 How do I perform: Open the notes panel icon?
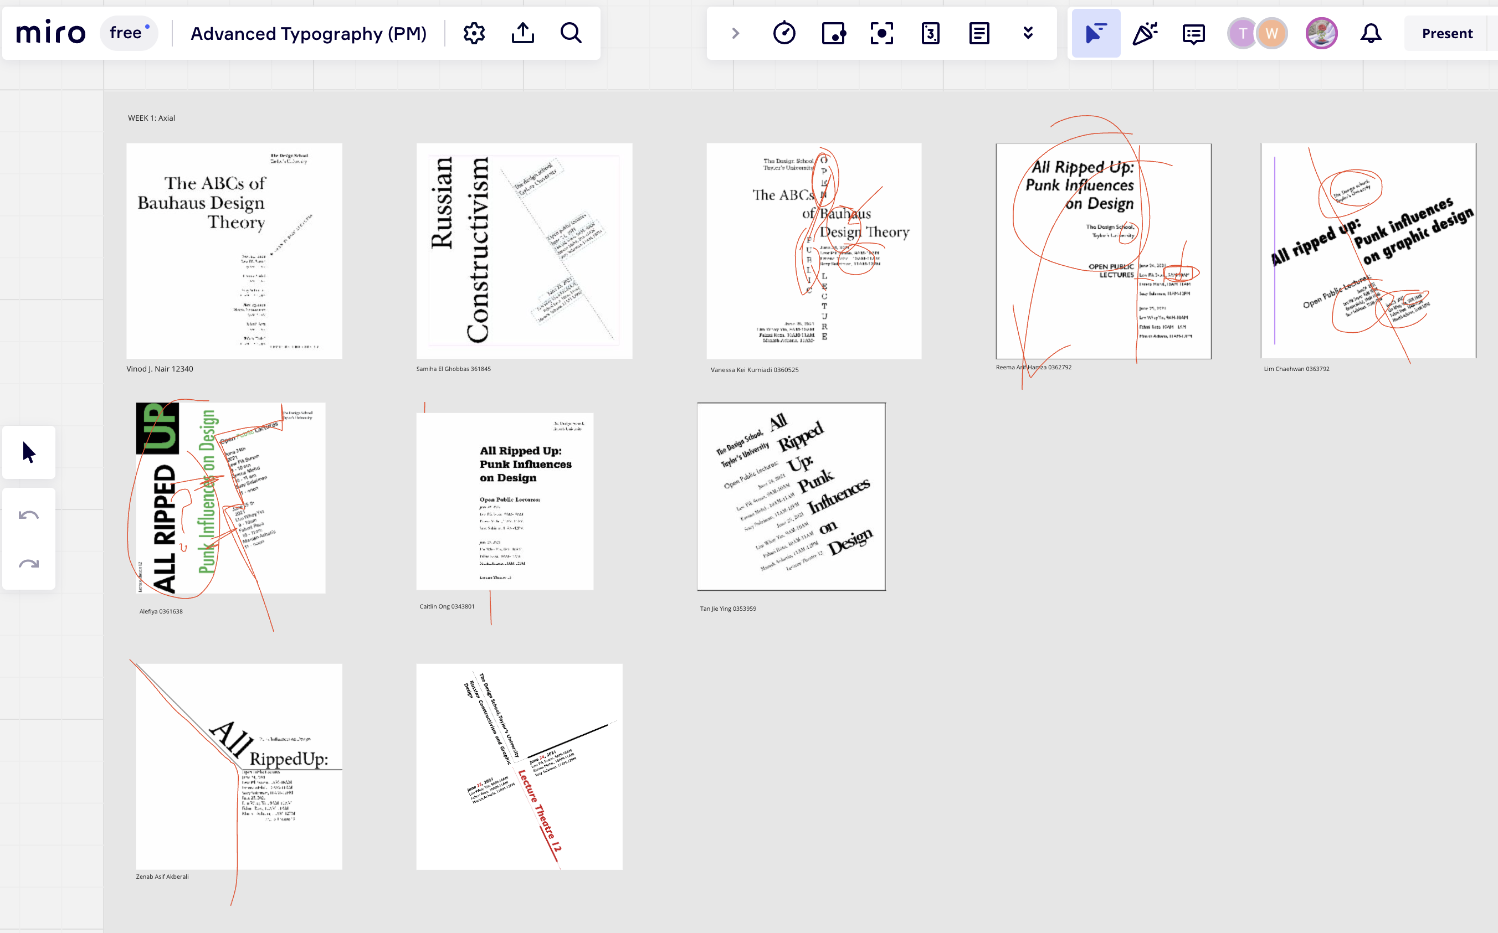click(979, 33)
